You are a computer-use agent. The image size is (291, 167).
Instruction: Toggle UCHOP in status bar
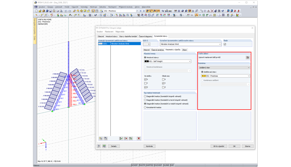(x=134, y=165)
